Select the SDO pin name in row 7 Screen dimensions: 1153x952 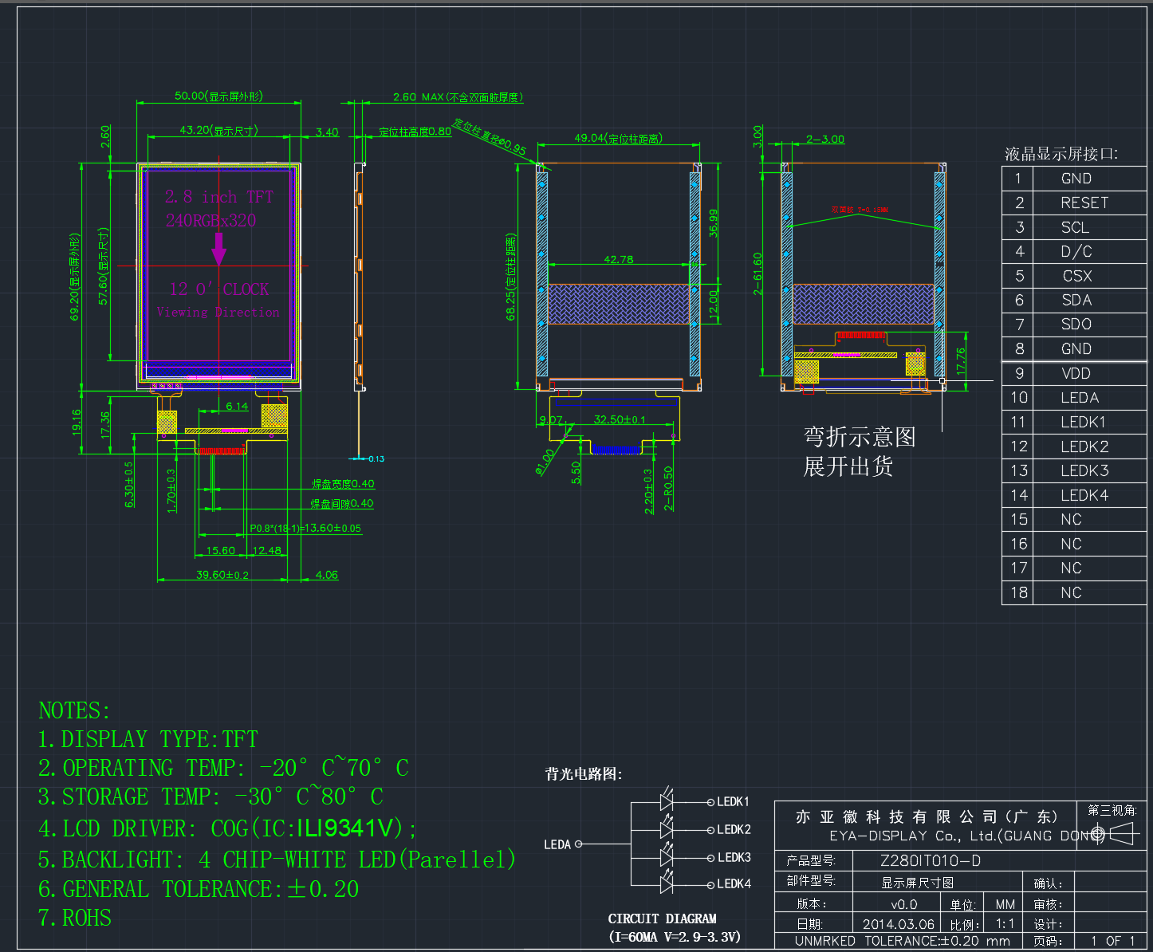1076,325
